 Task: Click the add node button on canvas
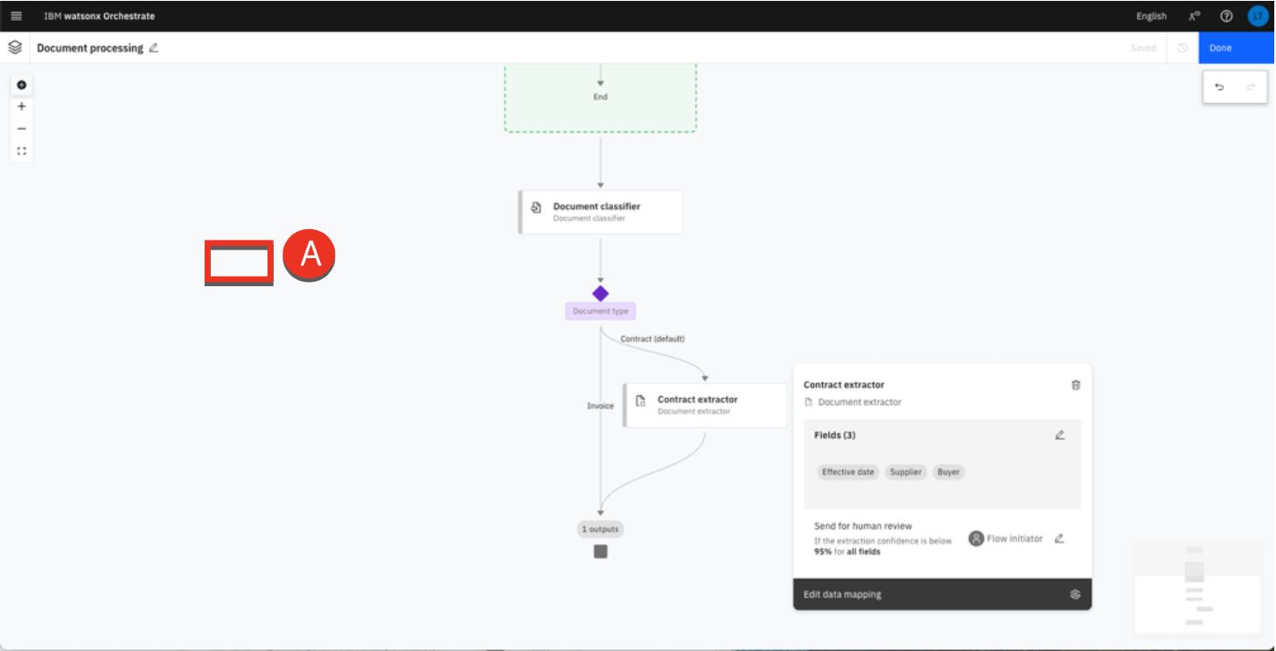tap(22, 85)
